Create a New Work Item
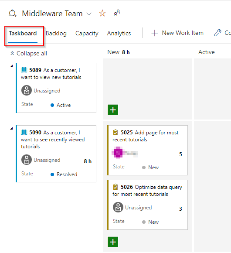The image size is (231, 253). [x=177, y=33]
